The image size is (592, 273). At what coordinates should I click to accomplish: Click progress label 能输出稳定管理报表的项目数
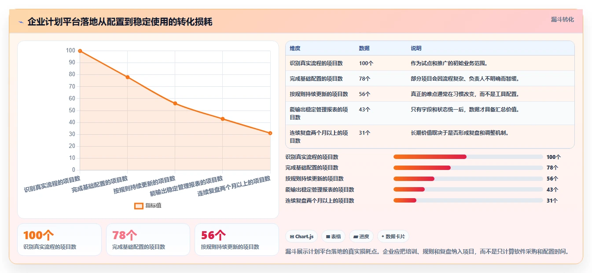320,190
